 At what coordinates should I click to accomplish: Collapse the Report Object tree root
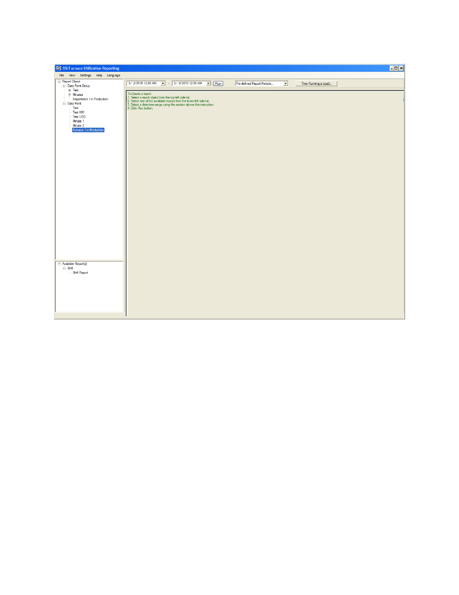tap(59, 81)
